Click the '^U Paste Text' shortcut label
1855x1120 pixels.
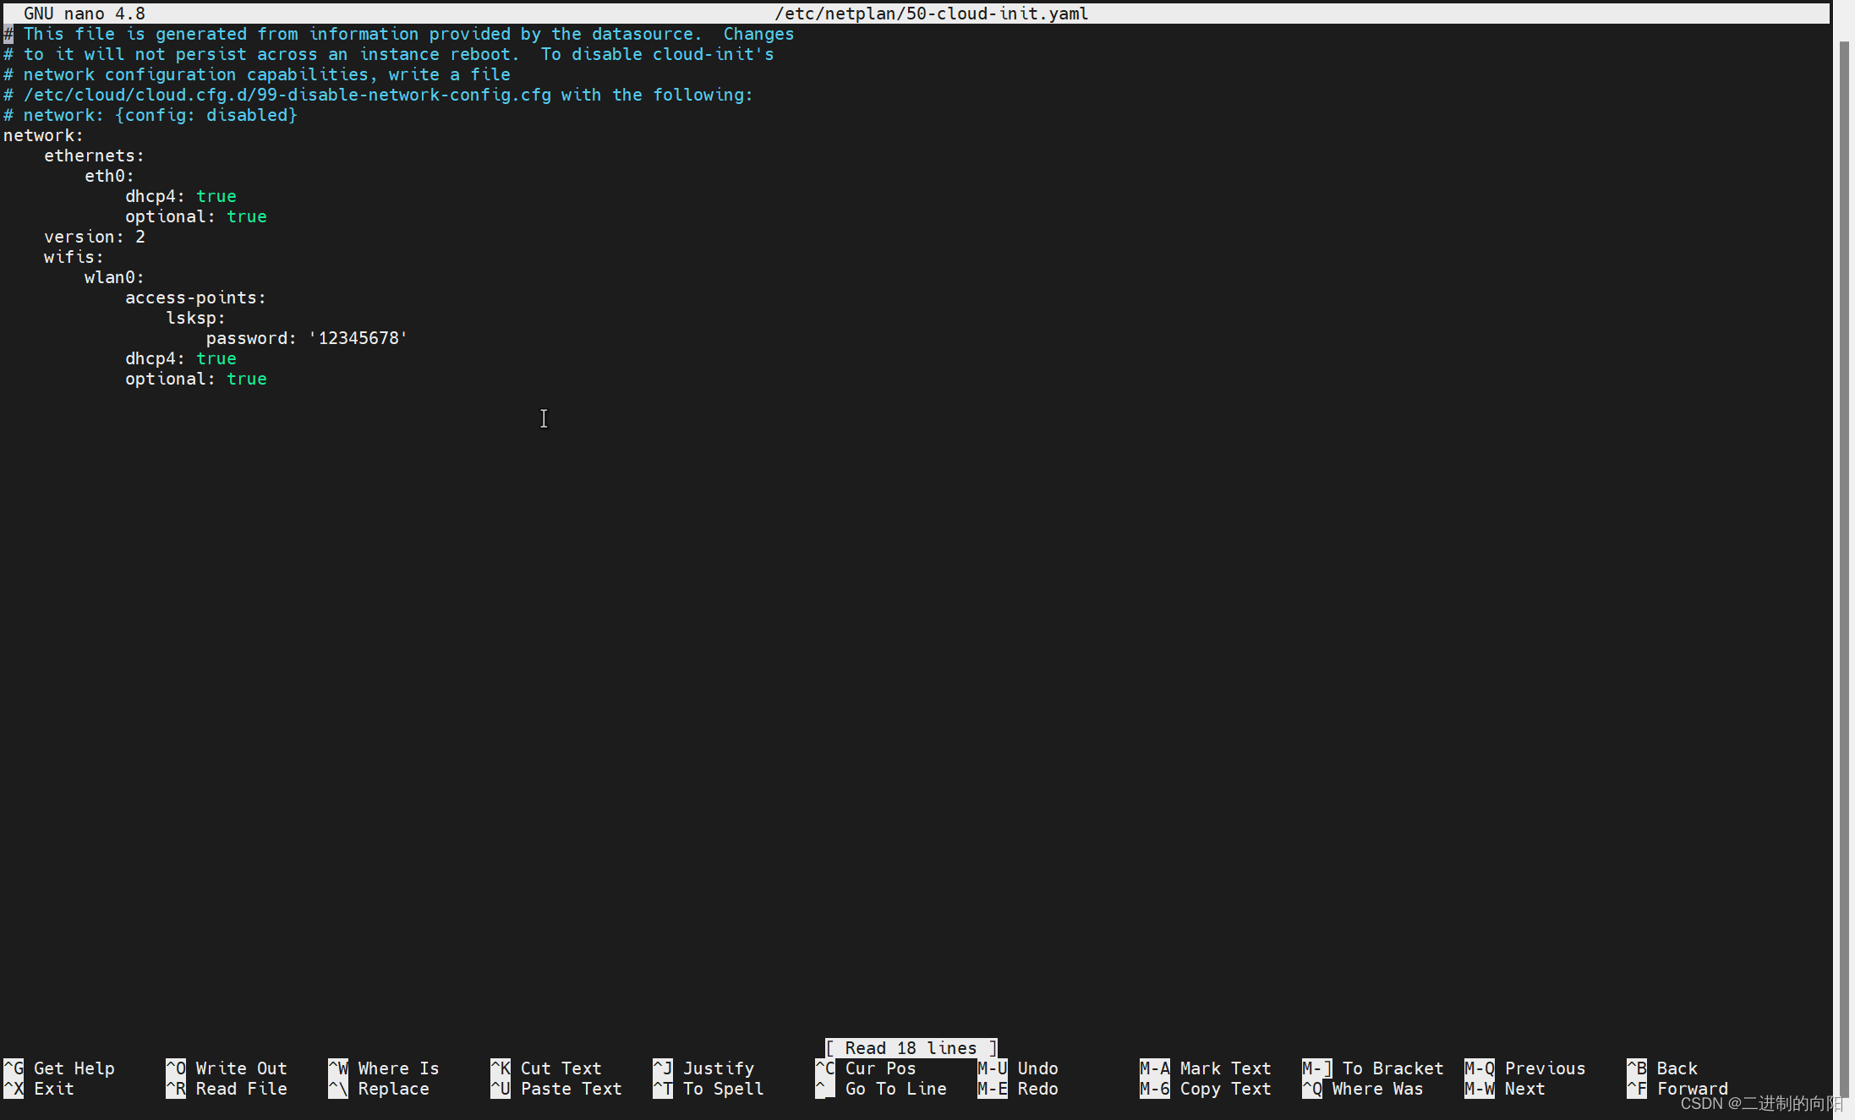[556, 1089]
